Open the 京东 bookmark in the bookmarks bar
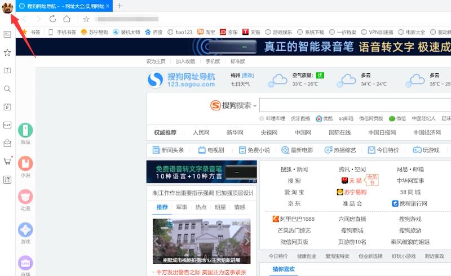The height and width of the screenshot is (276, 451). tap(229, 32)
